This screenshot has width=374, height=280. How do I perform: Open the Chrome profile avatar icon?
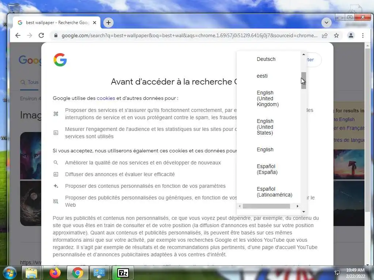tap(351, 35)
